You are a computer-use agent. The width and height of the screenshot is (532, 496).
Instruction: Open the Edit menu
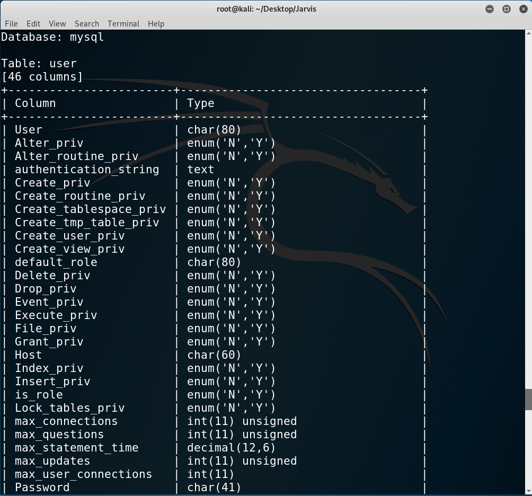click(33, 24)
